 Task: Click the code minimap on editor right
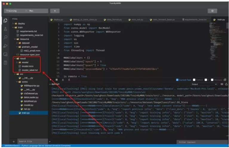pos(218,41)
